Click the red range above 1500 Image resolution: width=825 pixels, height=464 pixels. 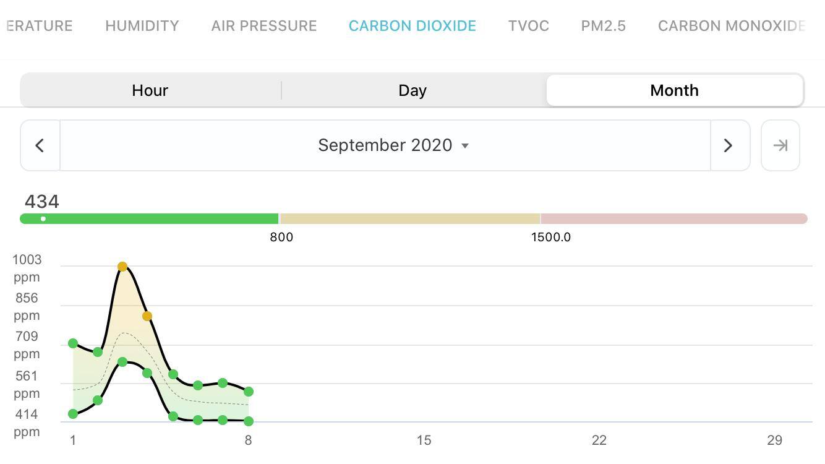pyautogui.click(x=673, y=218)
